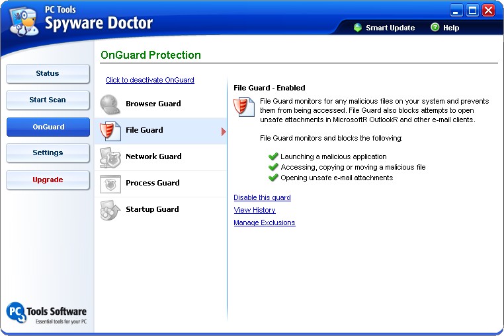Screen dimensions: 504x336
Task: Click the Help question mark icon
Action: 435,28
